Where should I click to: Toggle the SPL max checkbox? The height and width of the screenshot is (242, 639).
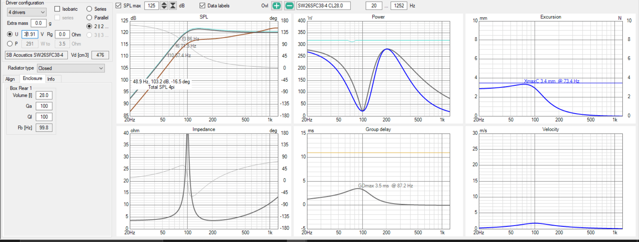pyautogui.click(x=118, y=6)
